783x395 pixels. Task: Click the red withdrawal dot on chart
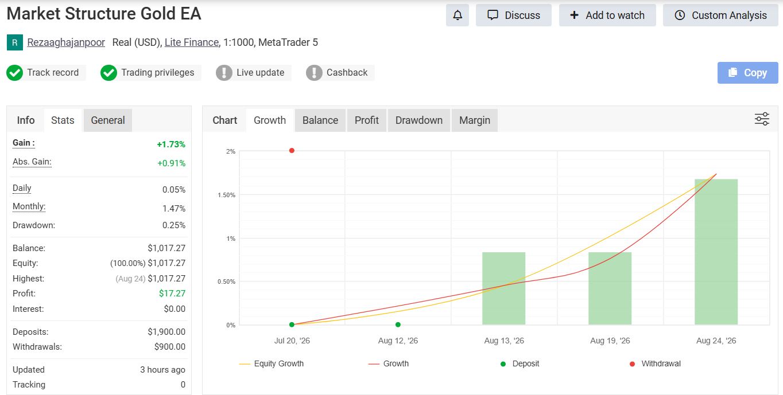(292, 150)
